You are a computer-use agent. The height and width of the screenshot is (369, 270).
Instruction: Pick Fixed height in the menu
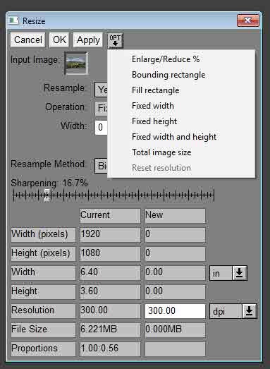click(154, 121)
